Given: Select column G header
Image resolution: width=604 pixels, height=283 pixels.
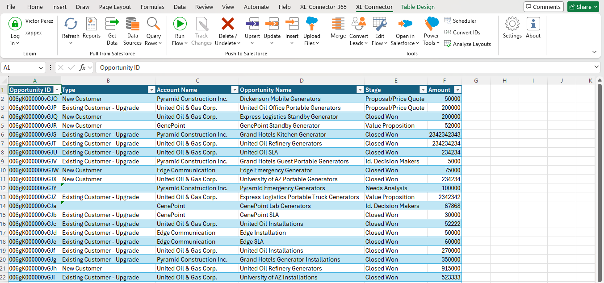Looking at the screenshot, I should point(476,80).
